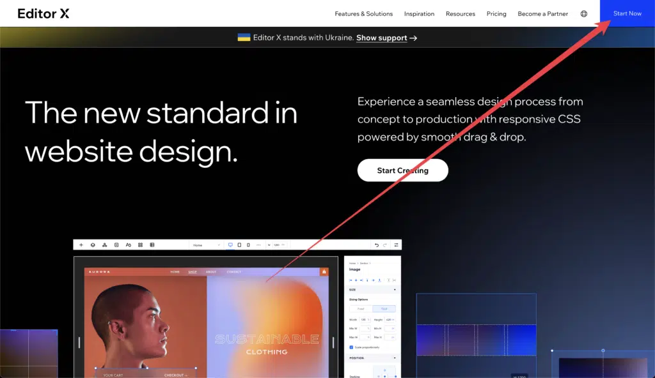
Task: Click the CLOTHING text on canvas
Action: coord(267,352)
